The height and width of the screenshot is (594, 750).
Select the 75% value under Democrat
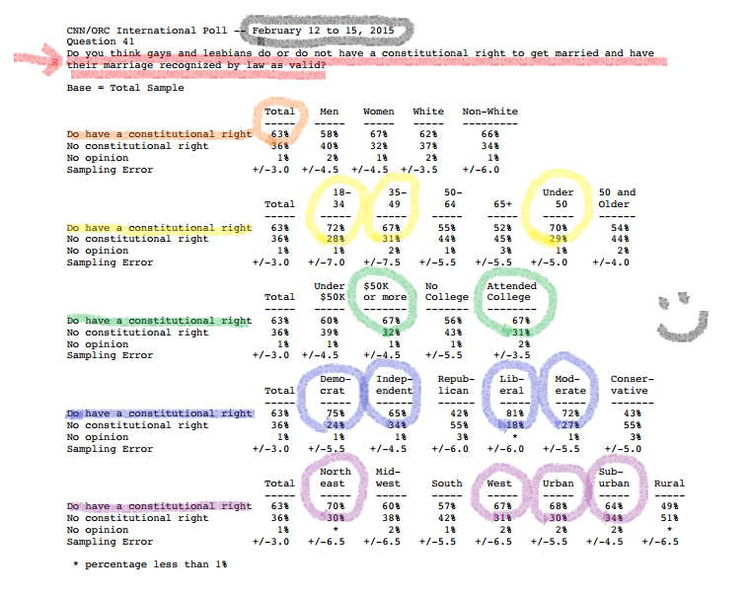click(336, 413)
